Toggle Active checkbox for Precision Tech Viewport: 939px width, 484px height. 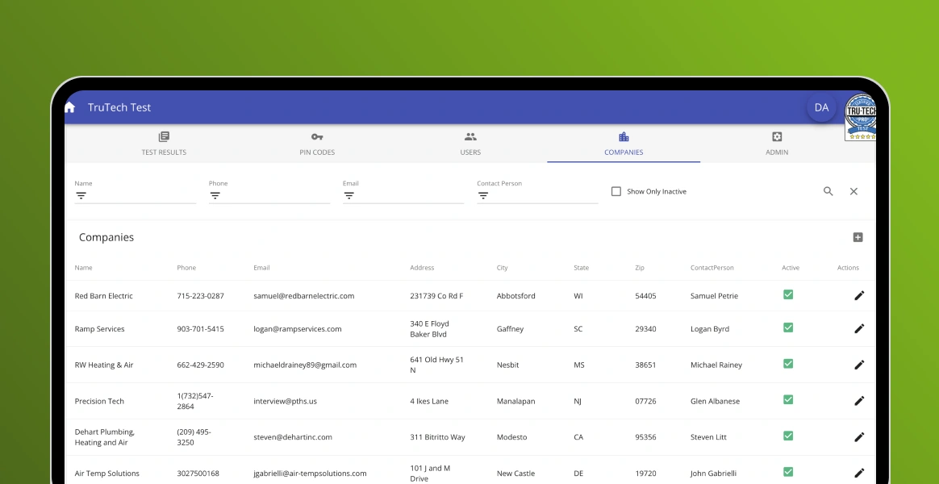pos(788,399)
